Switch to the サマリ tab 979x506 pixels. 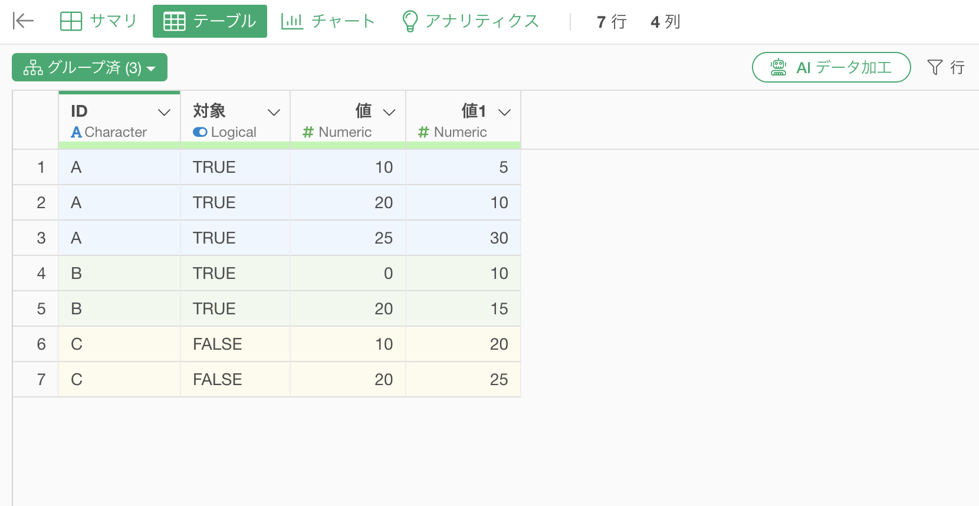[x=98, y=21]
